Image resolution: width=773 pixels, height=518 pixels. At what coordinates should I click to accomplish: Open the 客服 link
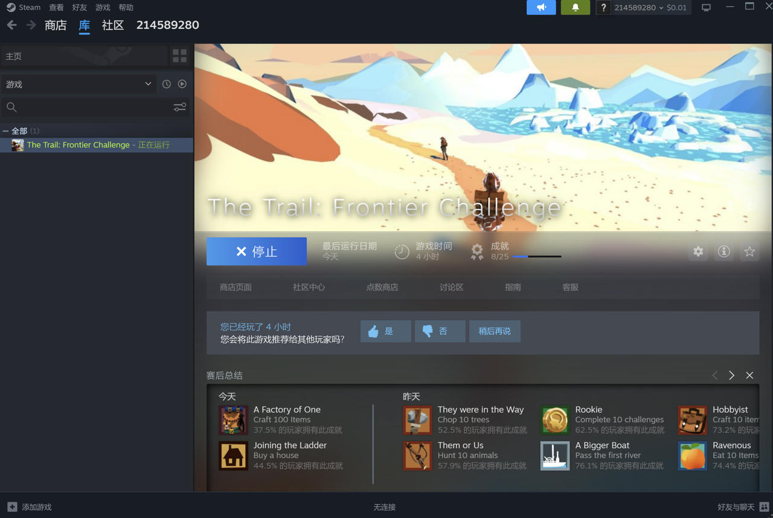coord(570,287)
